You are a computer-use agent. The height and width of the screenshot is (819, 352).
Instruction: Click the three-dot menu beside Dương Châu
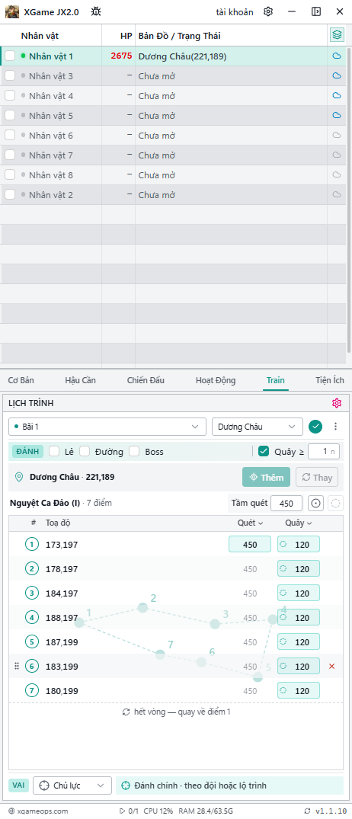click(336, 426)
